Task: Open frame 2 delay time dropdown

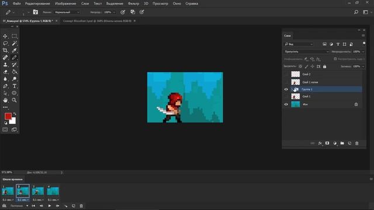Action: coord(23,199)
